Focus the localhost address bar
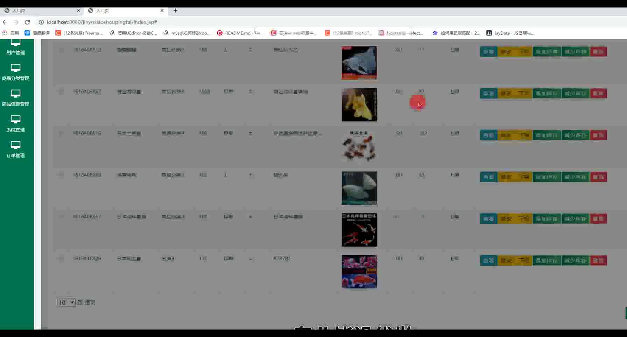 [x=102, y=22]
